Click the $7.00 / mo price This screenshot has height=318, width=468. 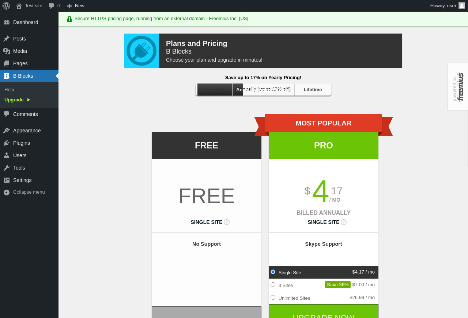pyautogui.click(x=363, y=285)
